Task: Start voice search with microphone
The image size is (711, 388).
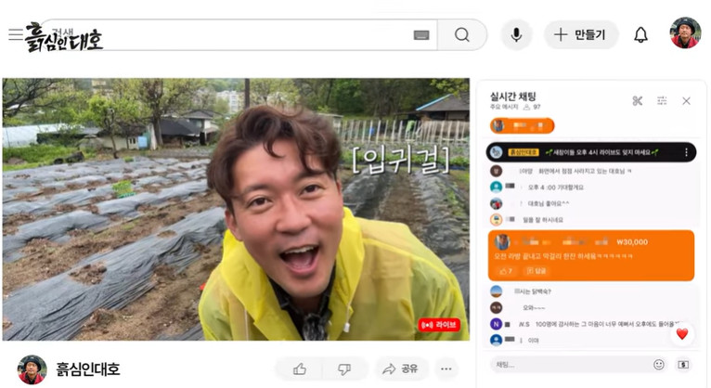Action: (x=516, y=34)
